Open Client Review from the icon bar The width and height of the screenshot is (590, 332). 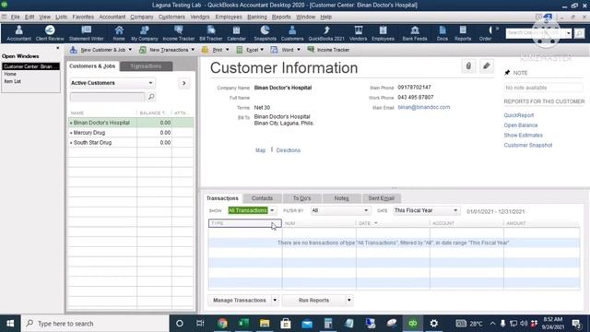tap(50, 33)
